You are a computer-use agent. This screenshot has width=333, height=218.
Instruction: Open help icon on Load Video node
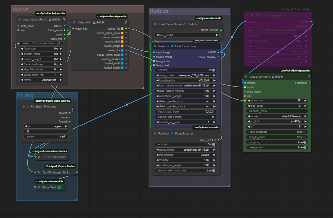[64, 20]
